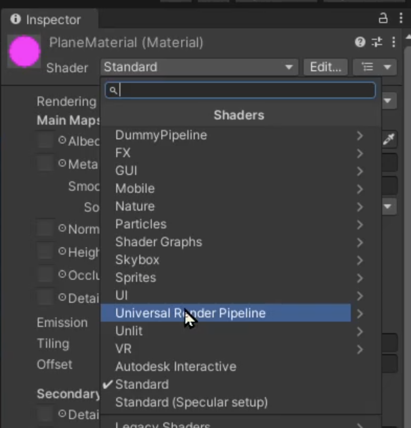The height and width of the screenshot is (428, 411).
Task: Click the Occlusion texture slot
Action: tap(45, 274)
